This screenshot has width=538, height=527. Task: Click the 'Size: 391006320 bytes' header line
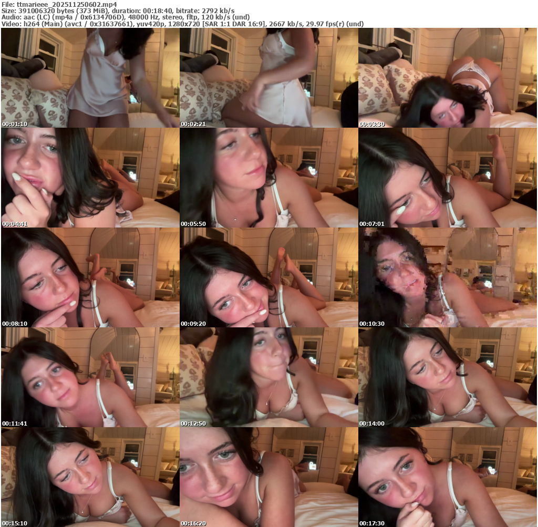pyautogui.click(x=118, y=11)
